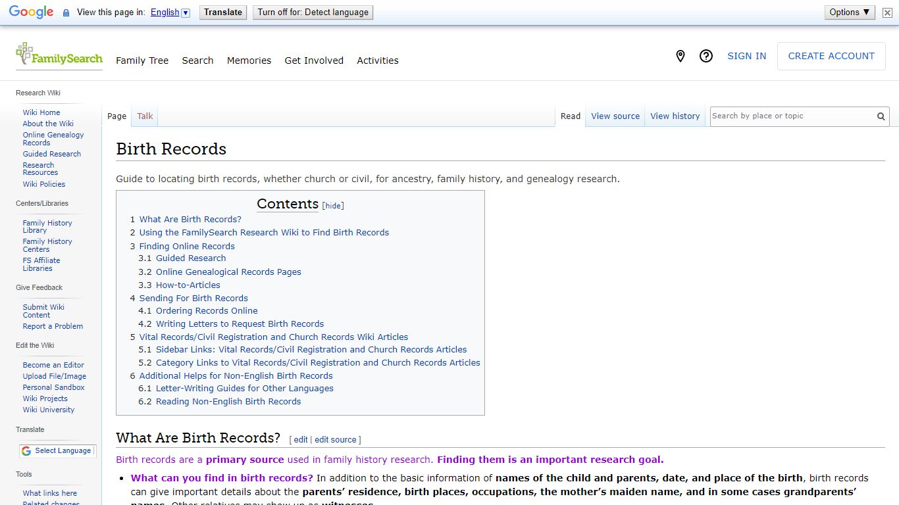This screenshot has width=899, height=505.
Task: Jump to 6.2 Reading Non-English Birth Records
Action: 220,402
